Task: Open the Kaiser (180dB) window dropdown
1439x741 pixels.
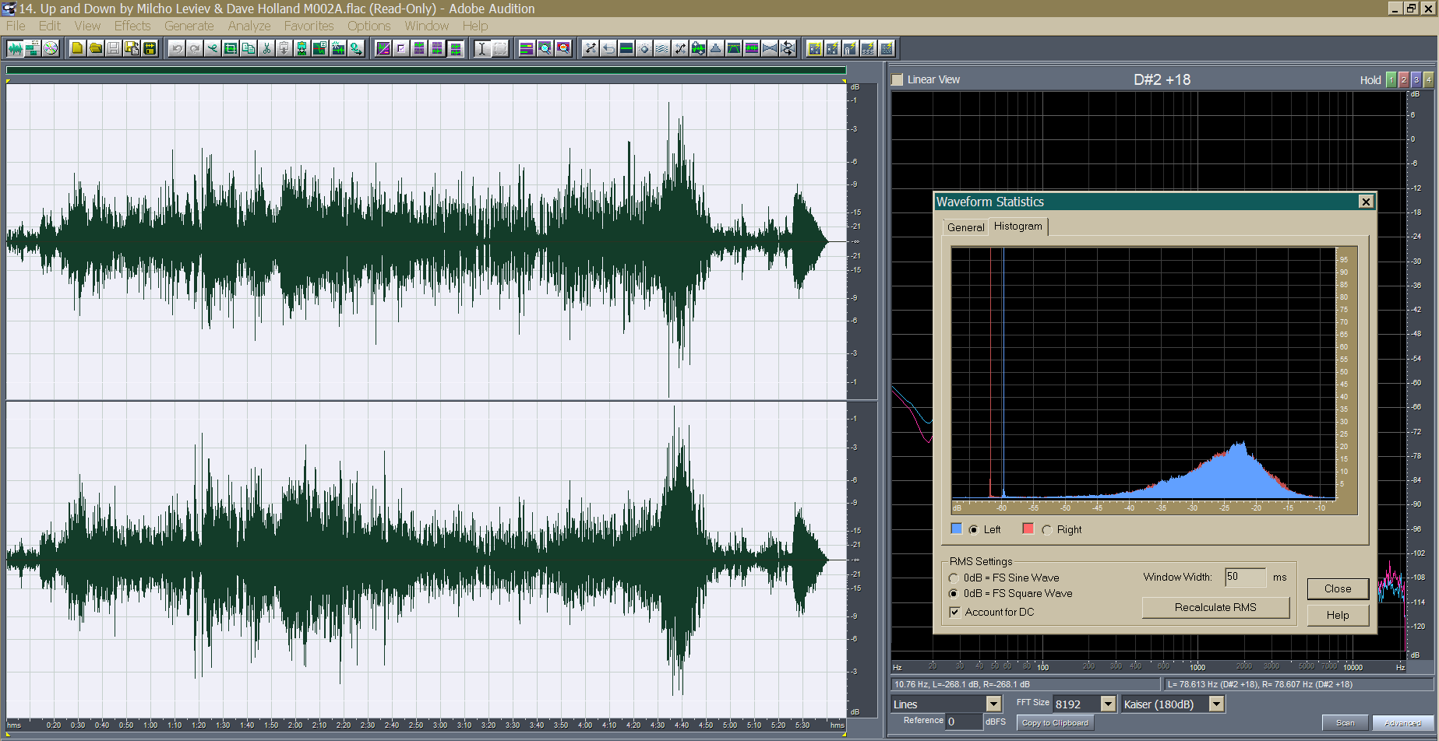Action: click(1216, 704)
